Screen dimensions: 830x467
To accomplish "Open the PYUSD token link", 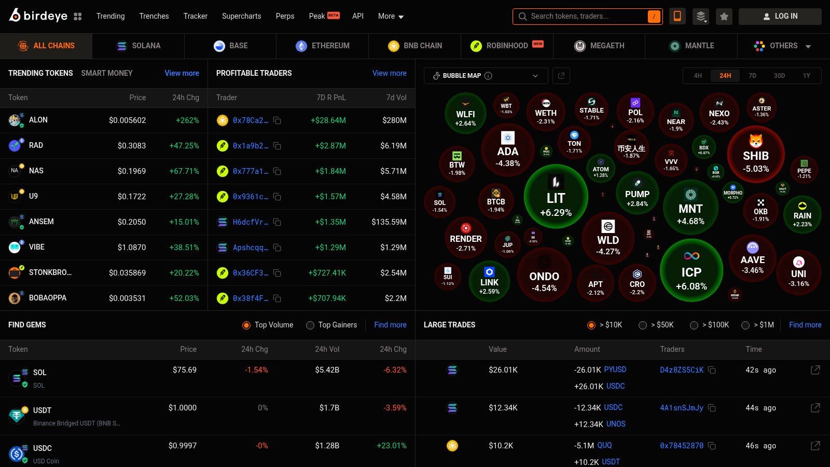I will (x=615, y=369).
